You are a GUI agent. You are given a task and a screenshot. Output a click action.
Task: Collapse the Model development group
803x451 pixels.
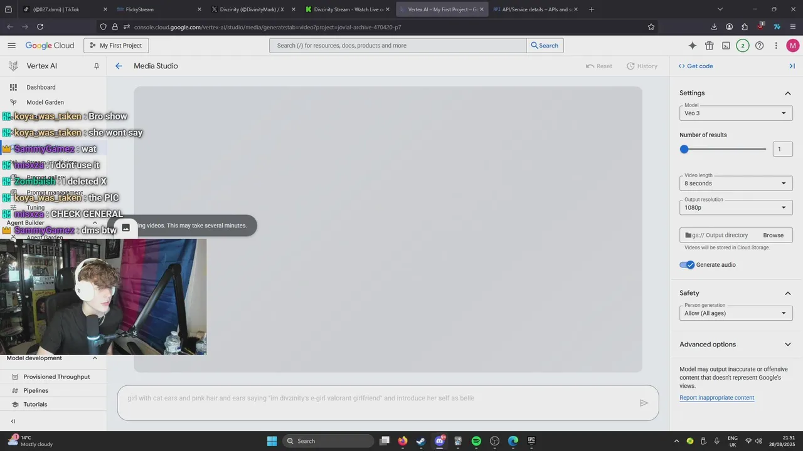pyautogui.click(x=95, y=358)
